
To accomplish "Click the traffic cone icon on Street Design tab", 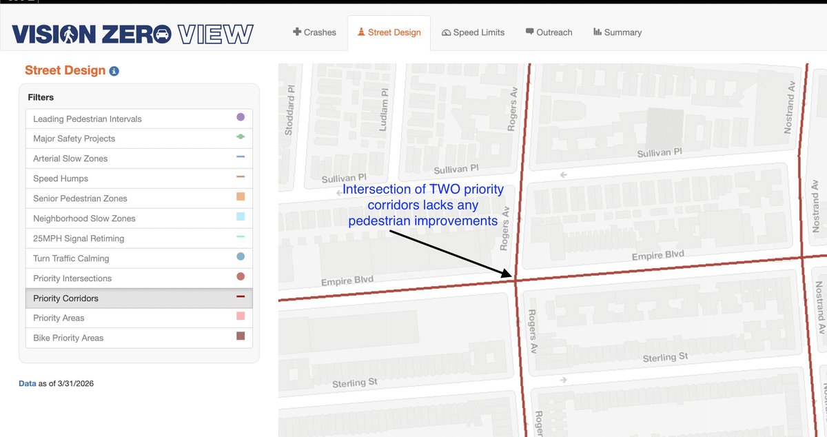I will click(x=361, y=32).
